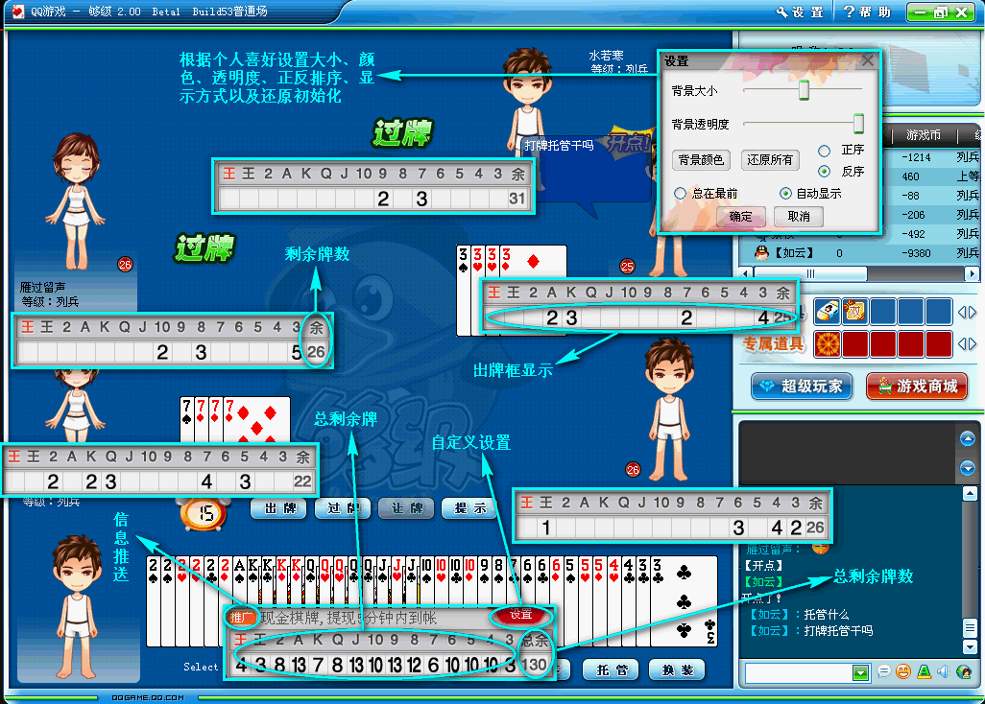Close the 设置 dialog with X
Screen dimensions: 985x704
[868, 60]
